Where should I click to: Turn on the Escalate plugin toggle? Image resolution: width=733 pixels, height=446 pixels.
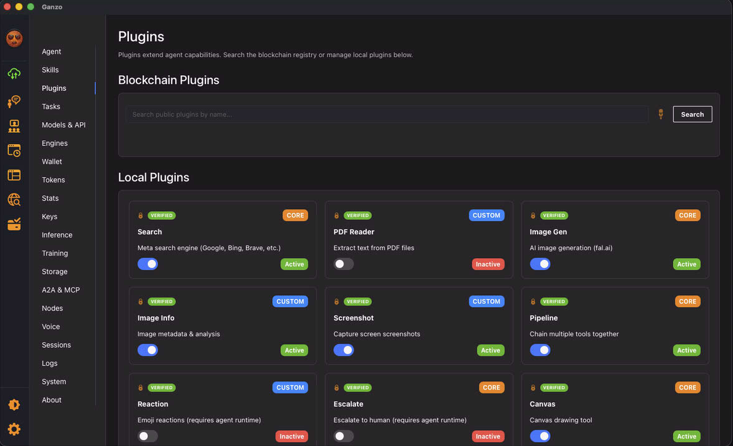point(344,436)
